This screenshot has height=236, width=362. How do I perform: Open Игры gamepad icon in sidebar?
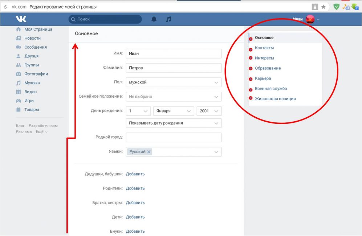(x=18, y=101)
